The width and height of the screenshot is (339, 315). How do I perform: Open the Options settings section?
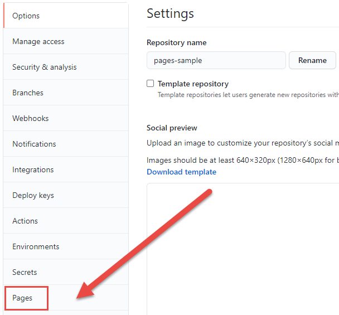click(66, 16)
